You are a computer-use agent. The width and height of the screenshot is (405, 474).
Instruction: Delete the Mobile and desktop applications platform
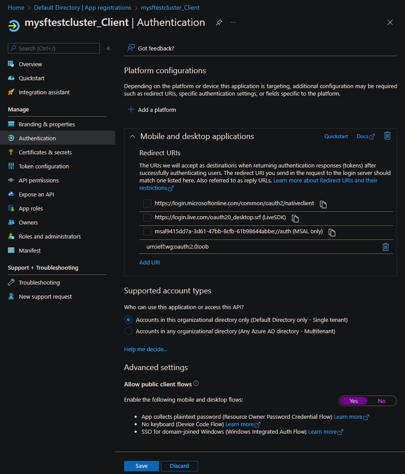[x=387, y=136]
